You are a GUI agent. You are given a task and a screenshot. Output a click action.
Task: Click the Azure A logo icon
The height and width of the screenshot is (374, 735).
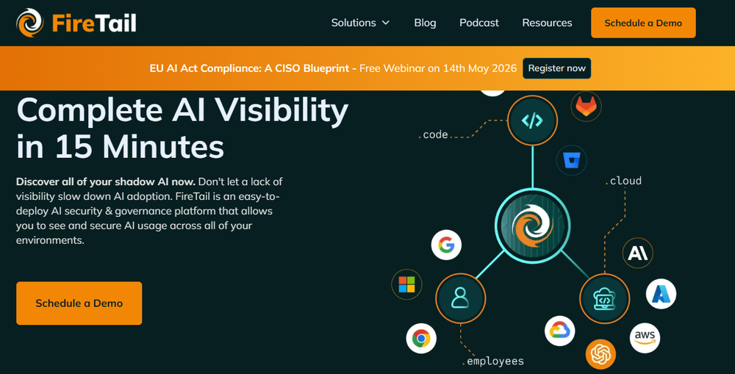(661, 294)
